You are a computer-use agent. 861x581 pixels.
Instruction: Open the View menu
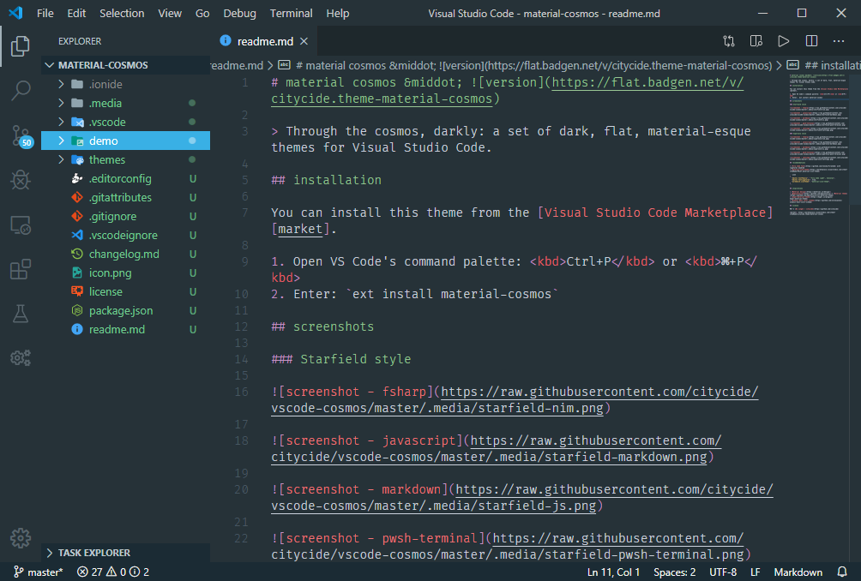coord(170,13)
